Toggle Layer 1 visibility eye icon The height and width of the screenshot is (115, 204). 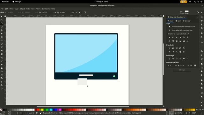(x=37, y=113)
